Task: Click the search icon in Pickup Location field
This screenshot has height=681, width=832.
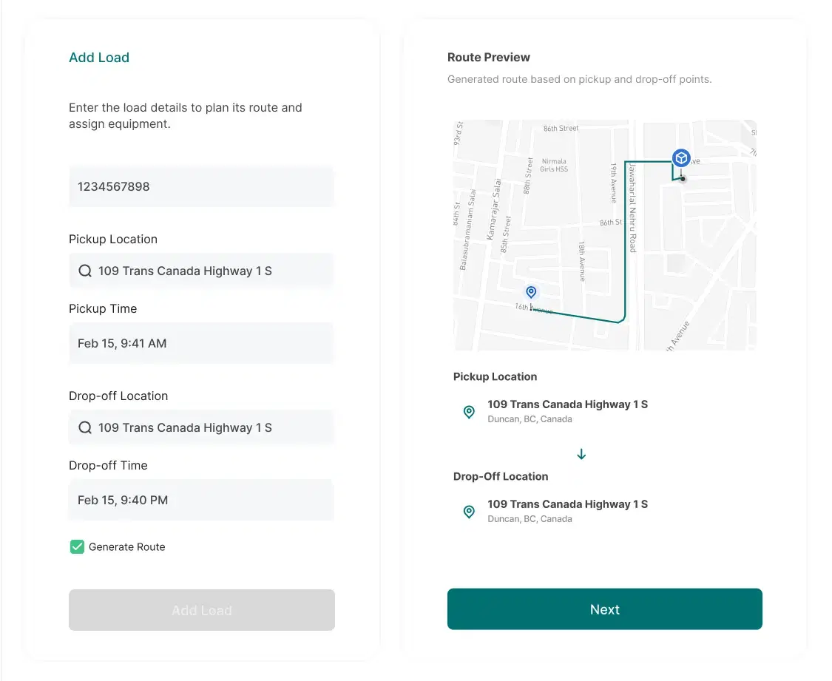Action: pos(85,271)
